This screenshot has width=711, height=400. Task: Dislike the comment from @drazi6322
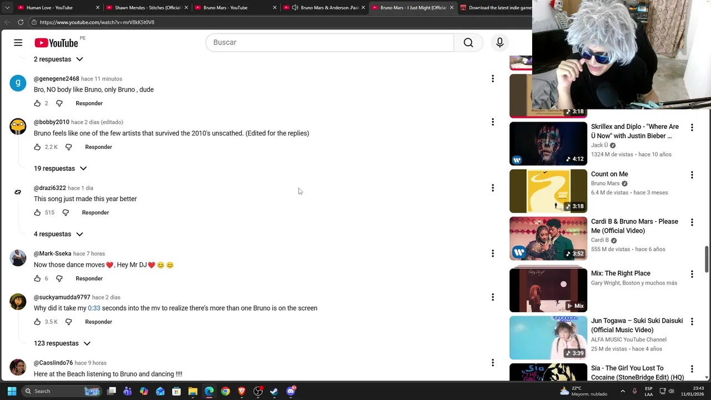coord(66,213)
